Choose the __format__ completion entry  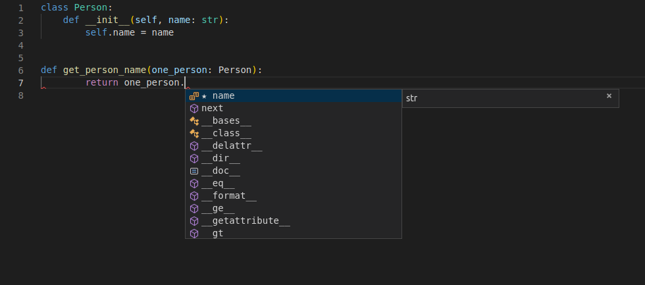[228, 196]
